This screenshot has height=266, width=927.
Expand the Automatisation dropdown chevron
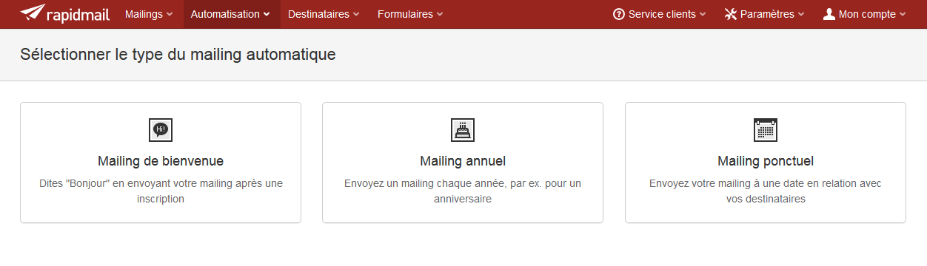pos(267,14)
